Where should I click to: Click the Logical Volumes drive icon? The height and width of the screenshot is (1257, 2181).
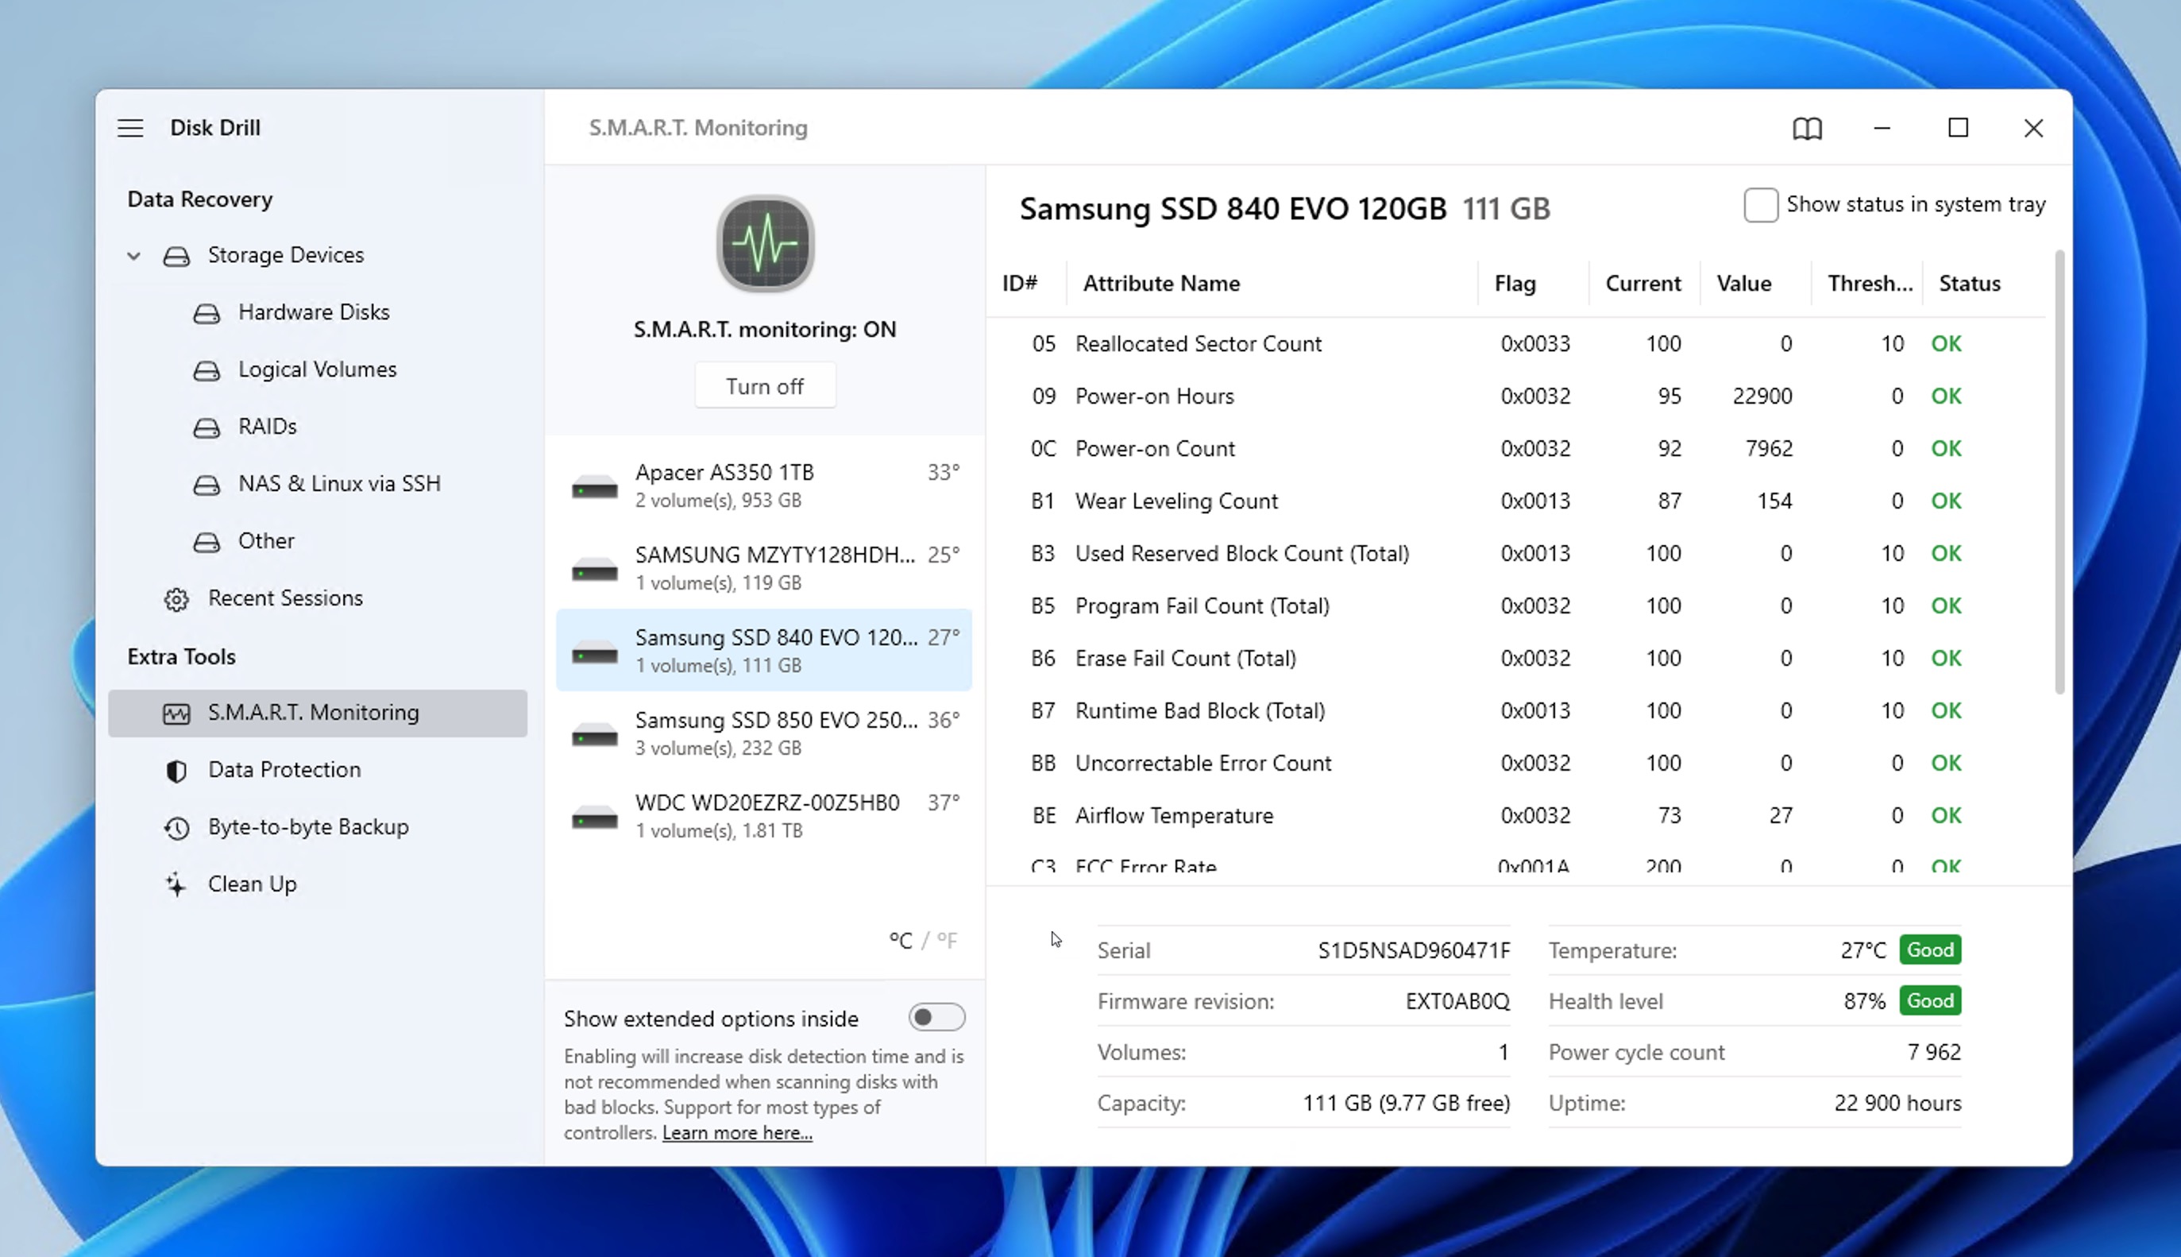point(207,370)
